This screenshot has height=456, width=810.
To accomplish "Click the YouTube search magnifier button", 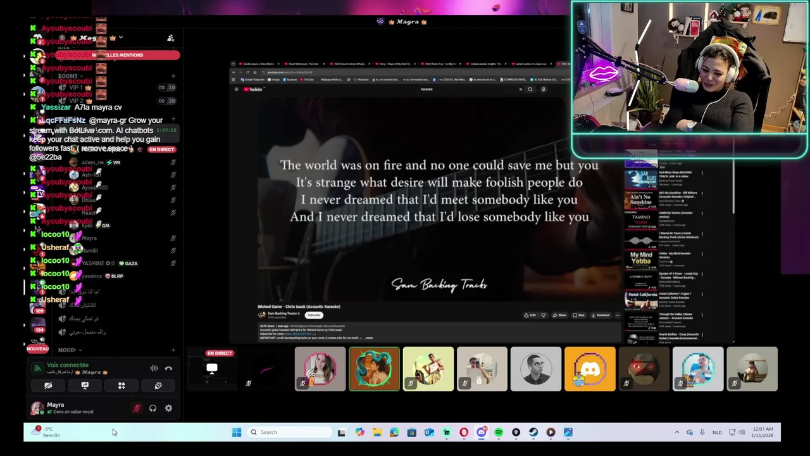I will [x=530, y=89].
